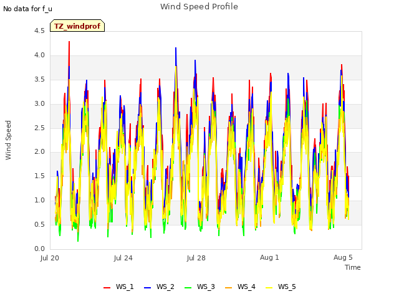
Task: Click the Jul 20 x-axis tick label
Action: pyautogui.click(x=50, y=258)
